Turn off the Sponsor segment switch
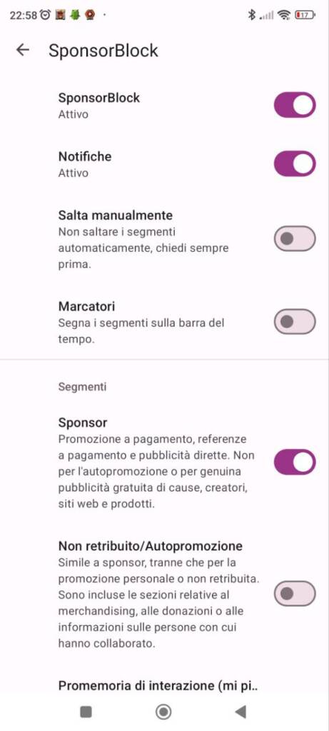The image size is (329, 731). point(295,462)
